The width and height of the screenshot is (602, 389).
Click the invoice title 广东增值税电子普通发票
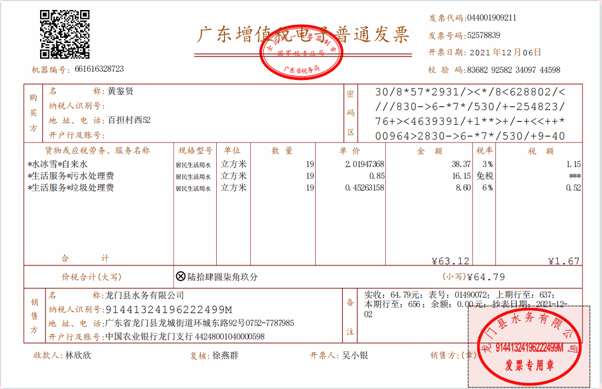(302, 35)
